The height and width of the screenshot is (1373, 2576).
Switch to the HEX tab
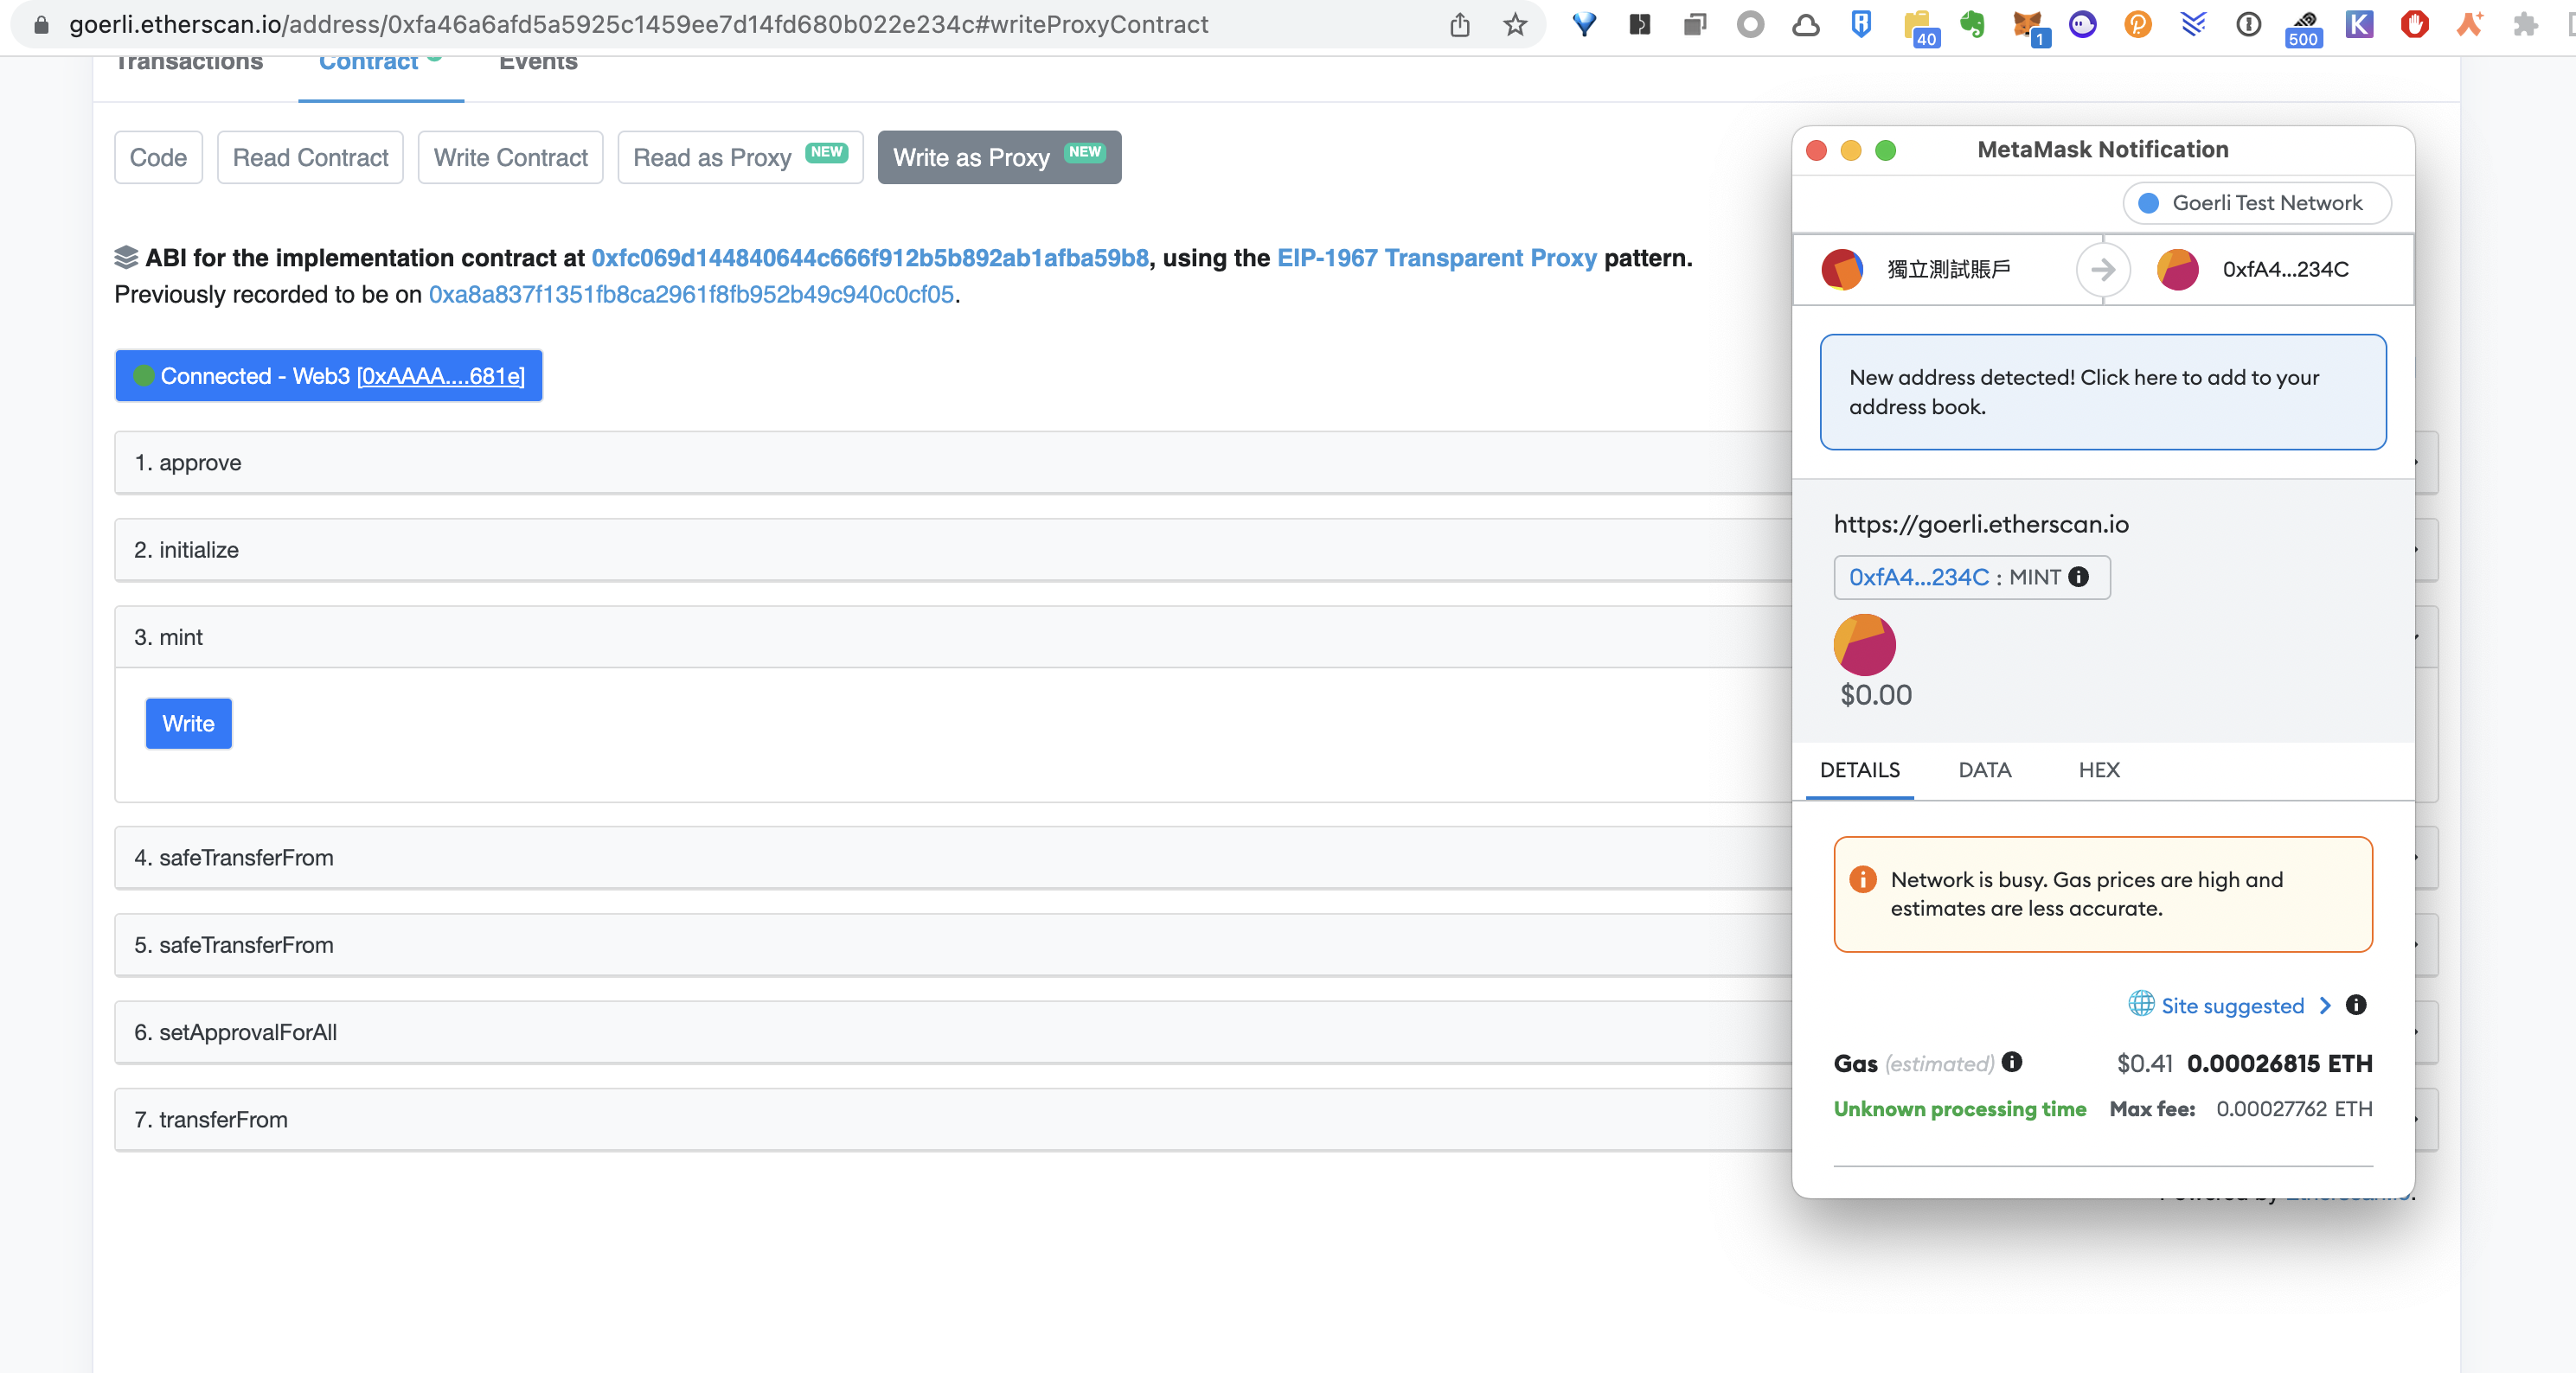tap(2098, 770)
